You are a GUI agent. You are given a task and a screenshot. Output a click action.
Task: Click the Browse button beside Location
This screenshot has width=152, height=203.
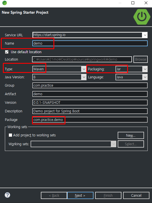pos(141,59)
